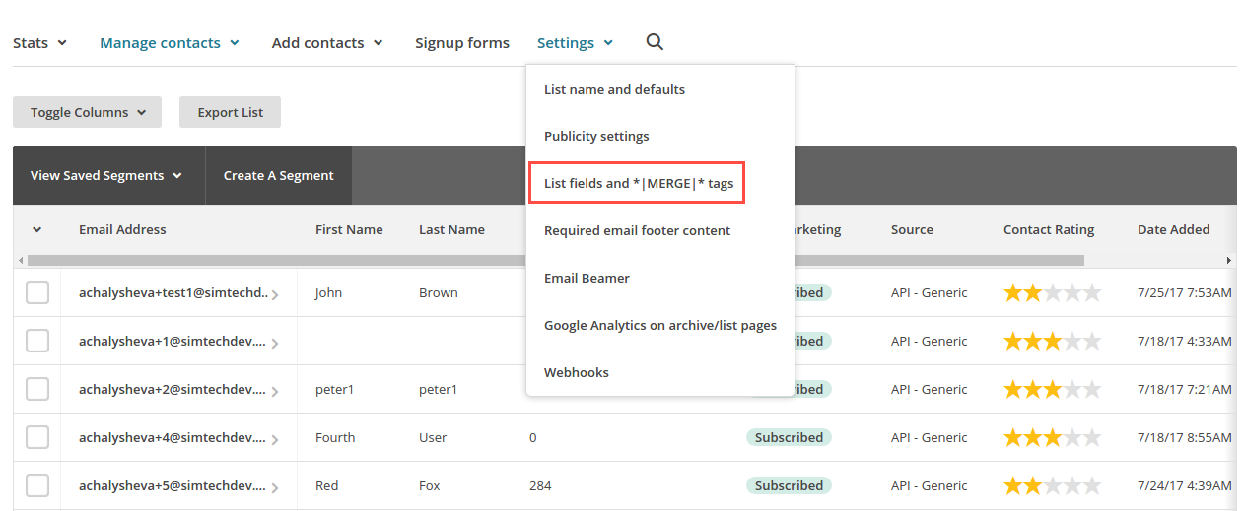The image size is (1244, 511).
Task: Choose List name and defaults
Action: click(x=614, y=89)
